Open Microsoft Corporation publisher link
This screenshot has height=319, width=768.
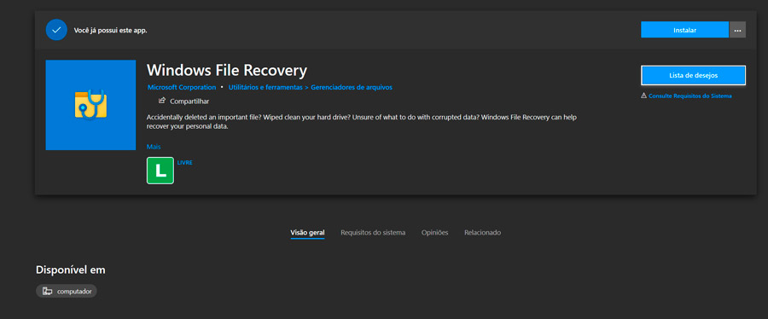182,88
